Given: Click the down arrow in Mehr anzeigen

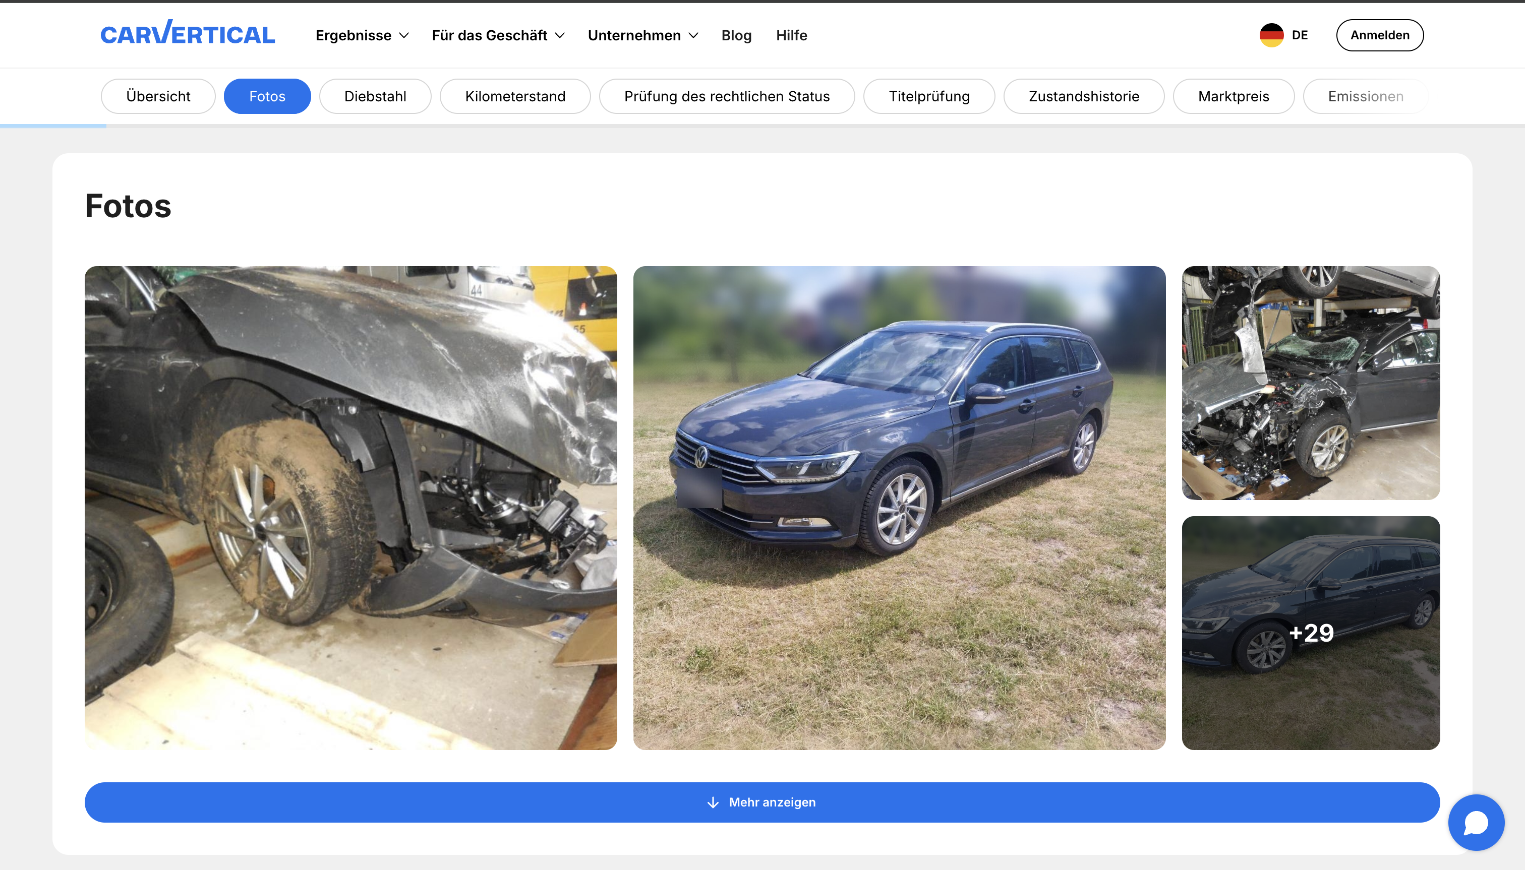Looking at the screenshot, I should coord(713,802).
